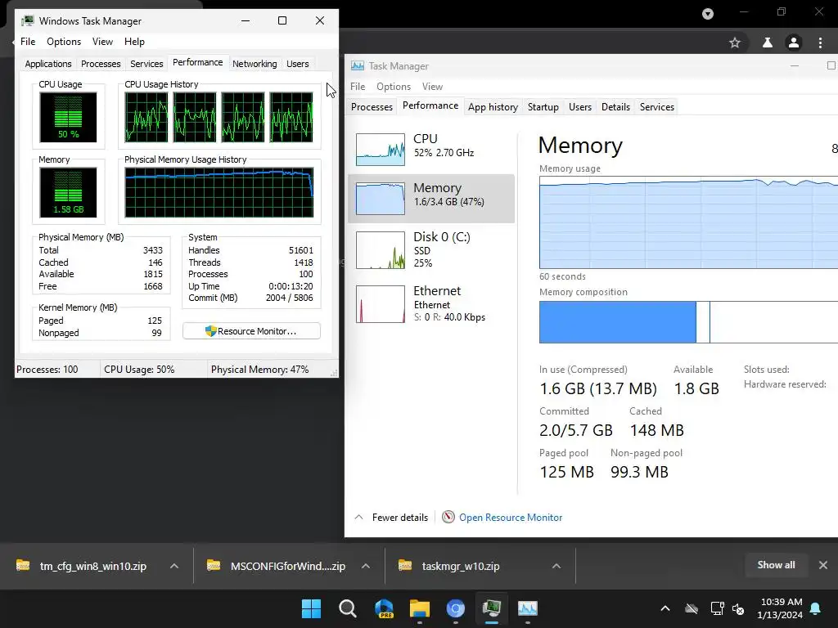Select Ethernet in the performance sidebar
This screenshot has width=838, height=628.
431,303
